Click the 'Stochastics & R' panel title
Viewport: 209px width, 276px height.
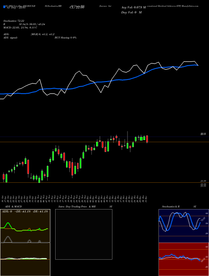171,207
